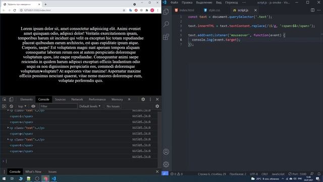Switch to the Issues drawer tab
This screenshot has width=323, height=182.
(x=52, y=172)
